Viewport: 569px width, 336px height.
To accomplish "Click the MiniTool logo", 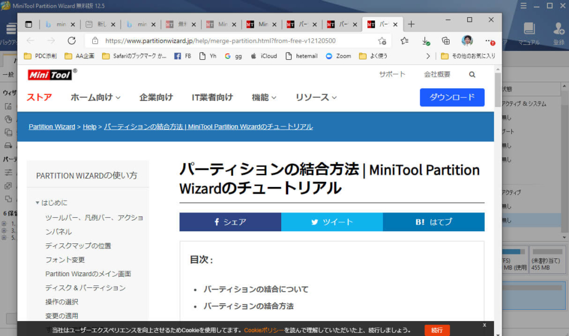I will click(49, 75).
